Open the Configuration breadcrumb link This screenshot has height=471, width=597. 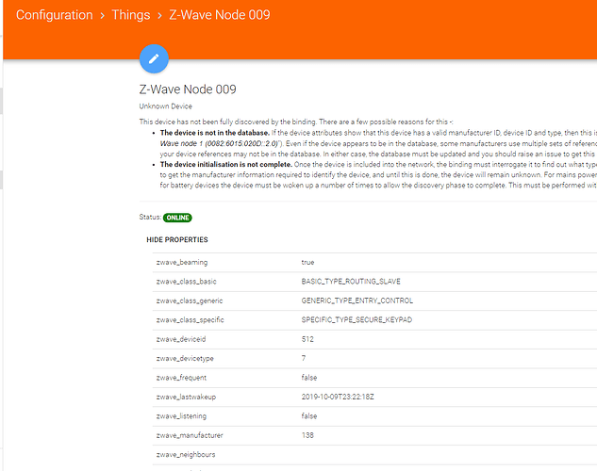(55, 15)
